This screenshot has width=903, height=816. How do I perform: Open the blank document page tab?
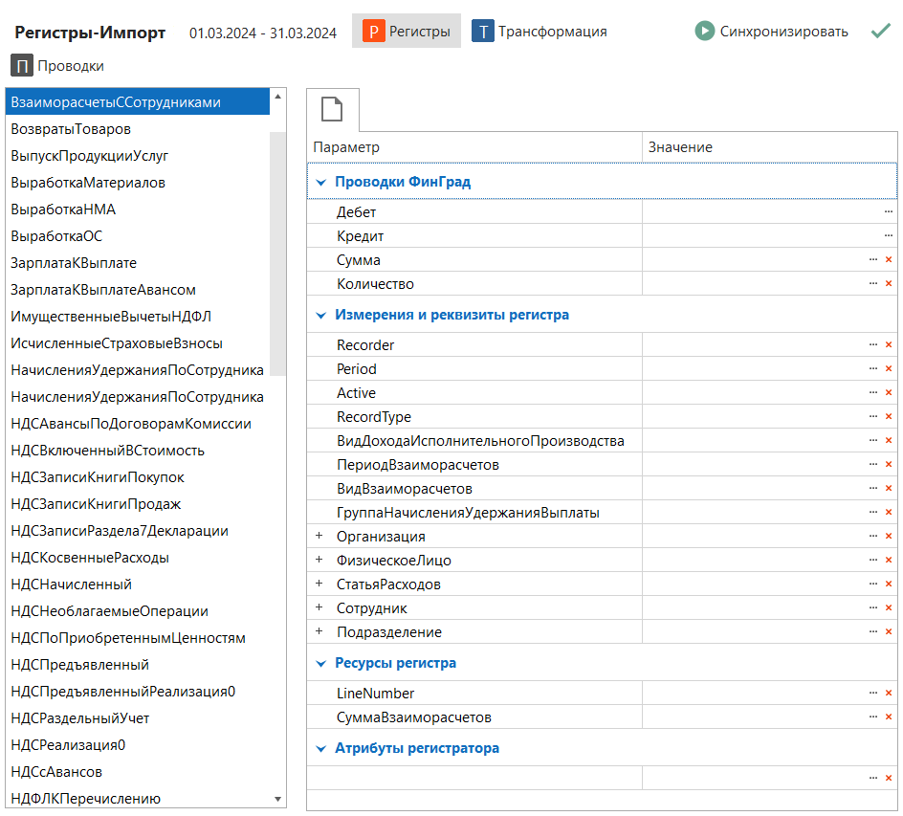(x=332, y=110)
